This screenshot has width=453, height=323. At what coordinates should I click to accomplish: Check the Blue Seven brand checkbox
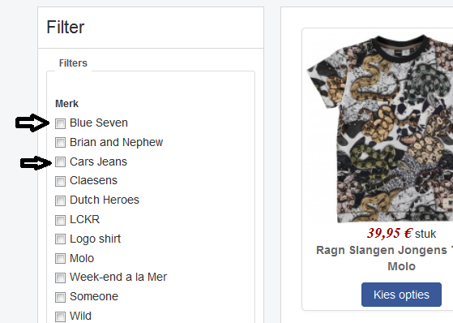click(x=61, y=123)
